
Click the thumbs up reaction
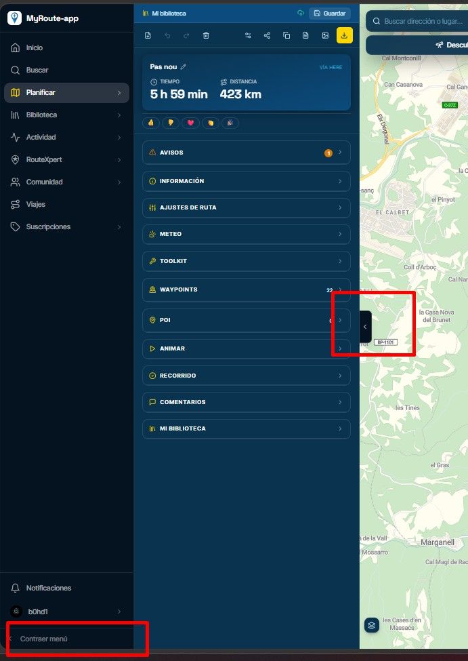click(151, 123)
